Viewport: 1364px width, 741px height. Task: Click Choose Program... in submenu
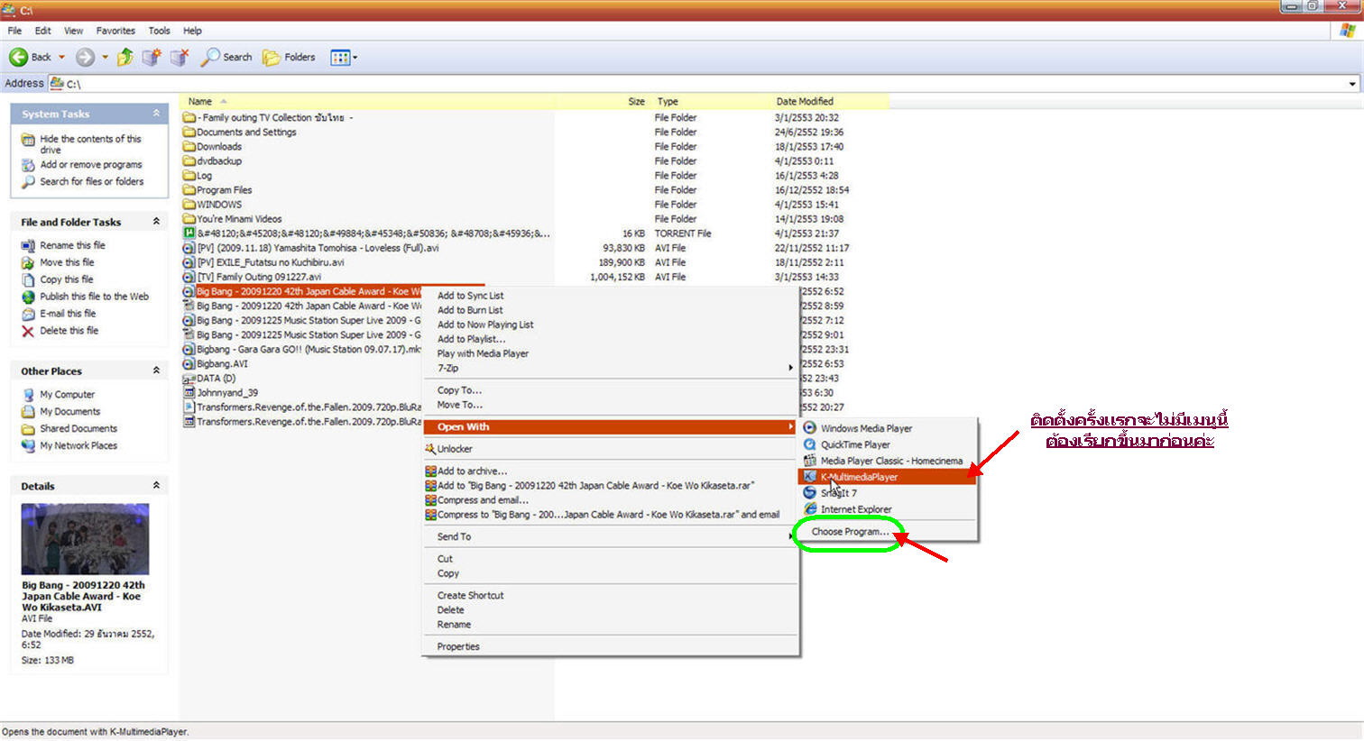pos(850,532)
